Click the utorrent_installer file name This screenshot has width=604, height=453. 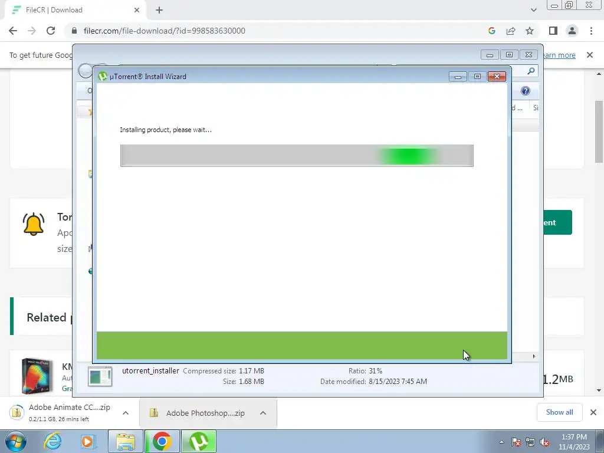(x=150, y=371)
